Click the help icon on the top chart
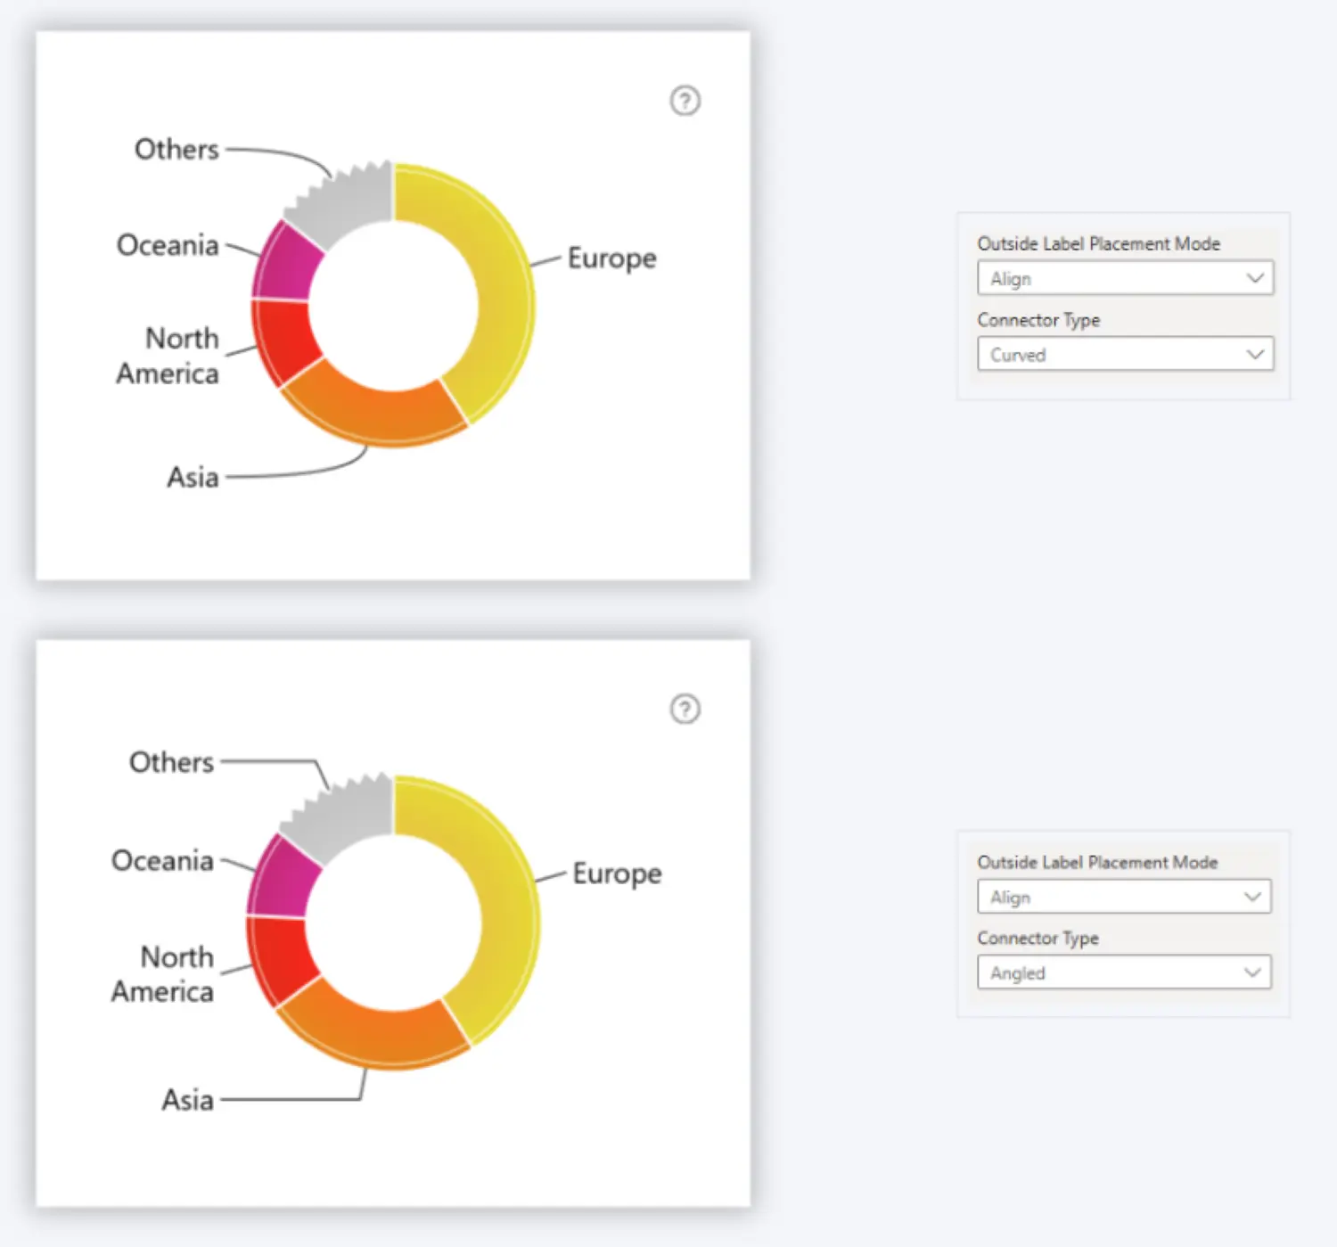 tap(685, 101)
